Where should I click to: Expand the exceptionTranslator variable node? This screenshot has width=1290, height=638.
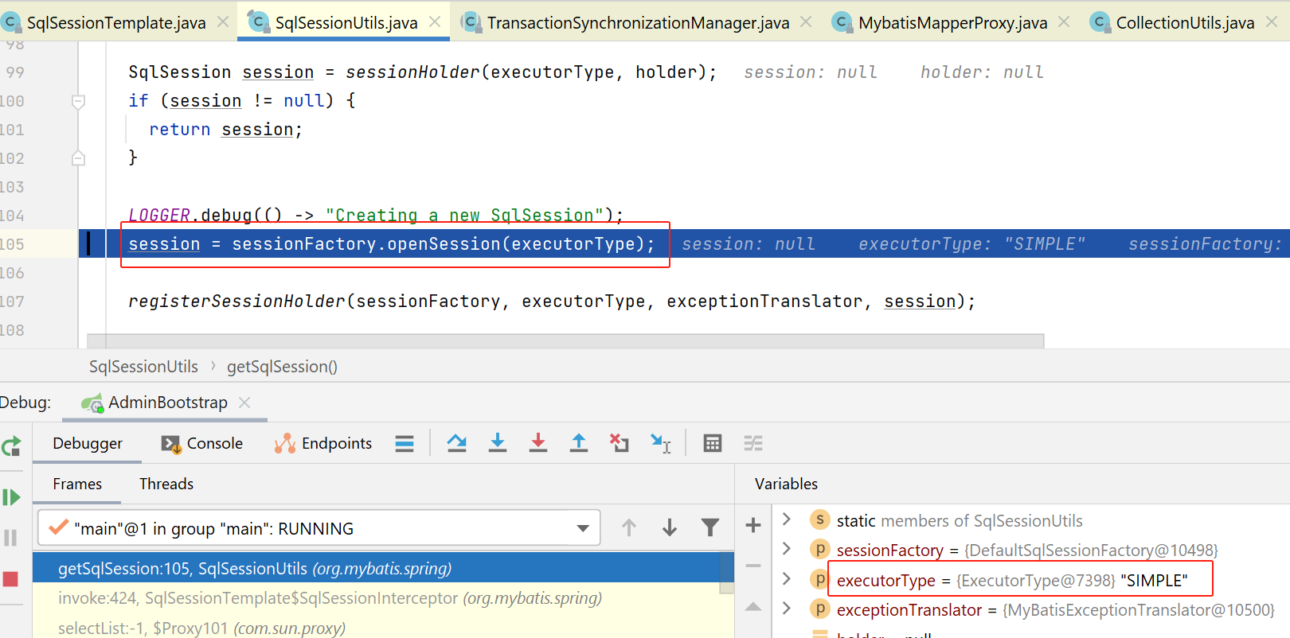(787, 609)
